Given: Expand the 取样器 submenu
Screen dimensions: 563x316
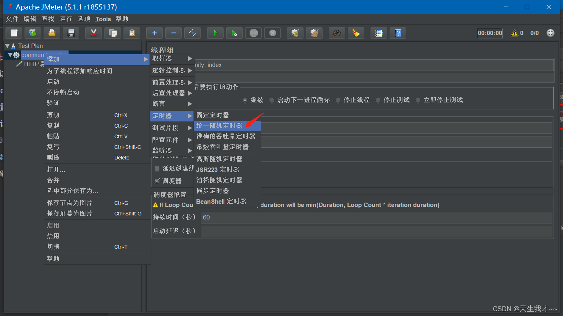Looking at the screenshot, I should pos(172,59).
